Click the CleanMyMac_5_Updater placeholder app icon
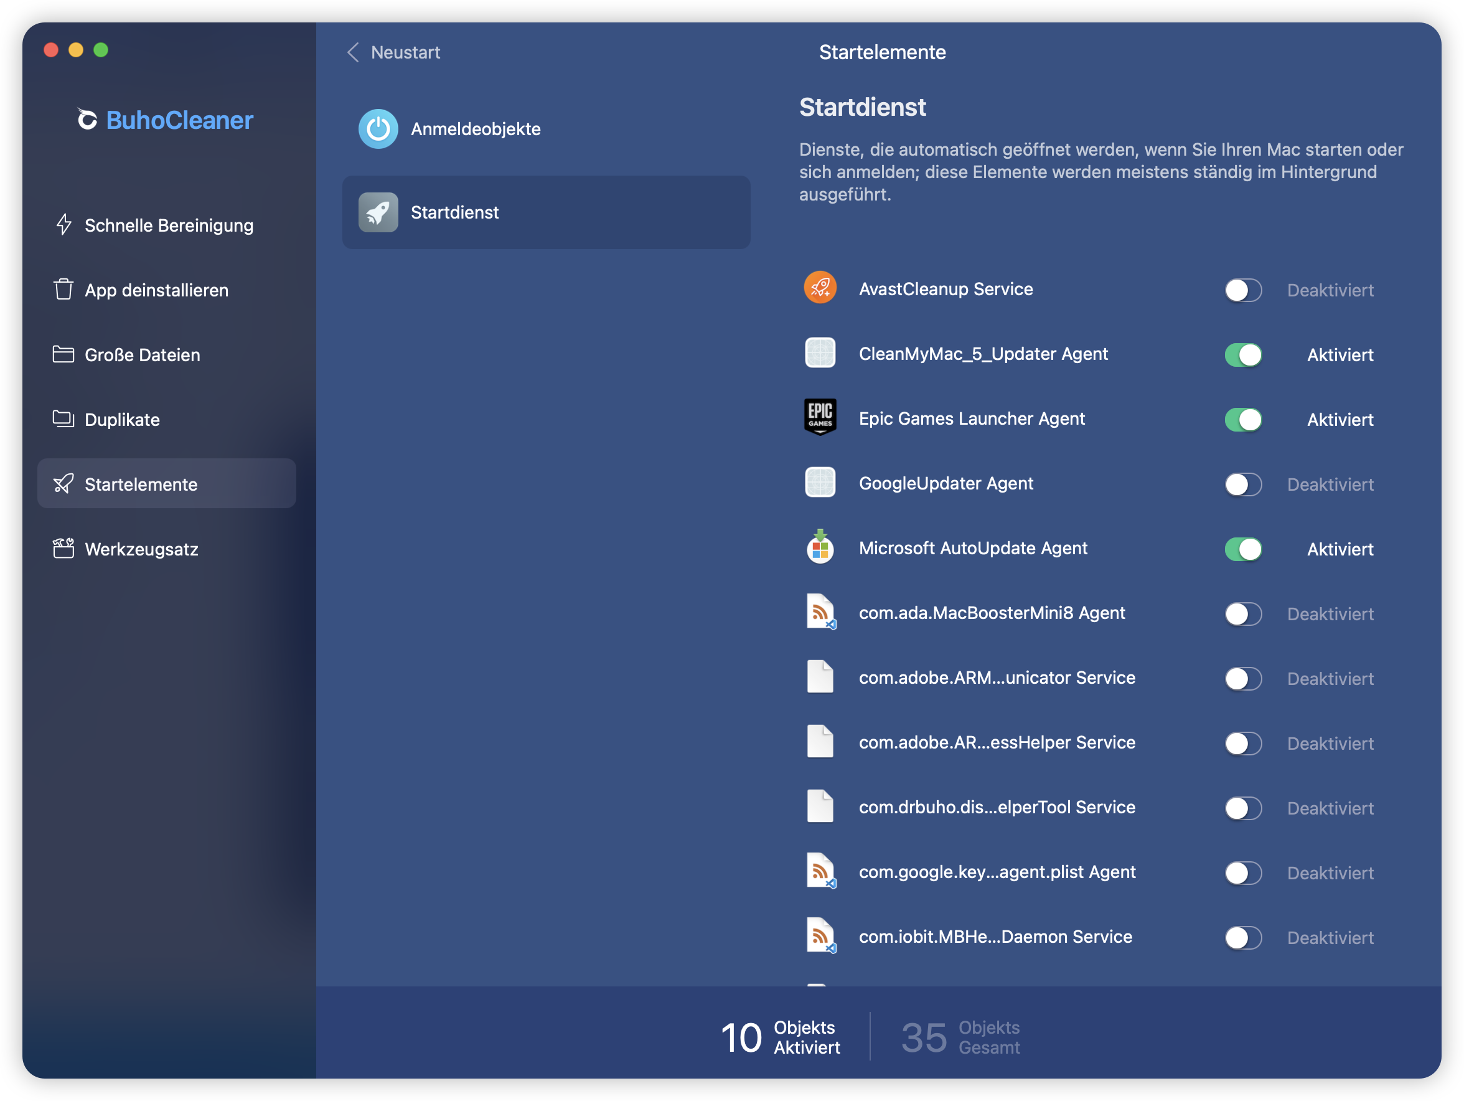The width and height of the screenshot is (1464, 1101). 820,353
